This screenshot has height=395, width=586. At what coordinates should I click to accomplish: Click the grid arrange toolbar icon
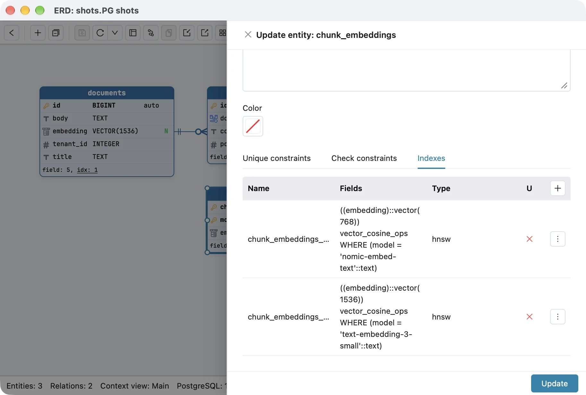pyautogui.click(x=222, y=33)
